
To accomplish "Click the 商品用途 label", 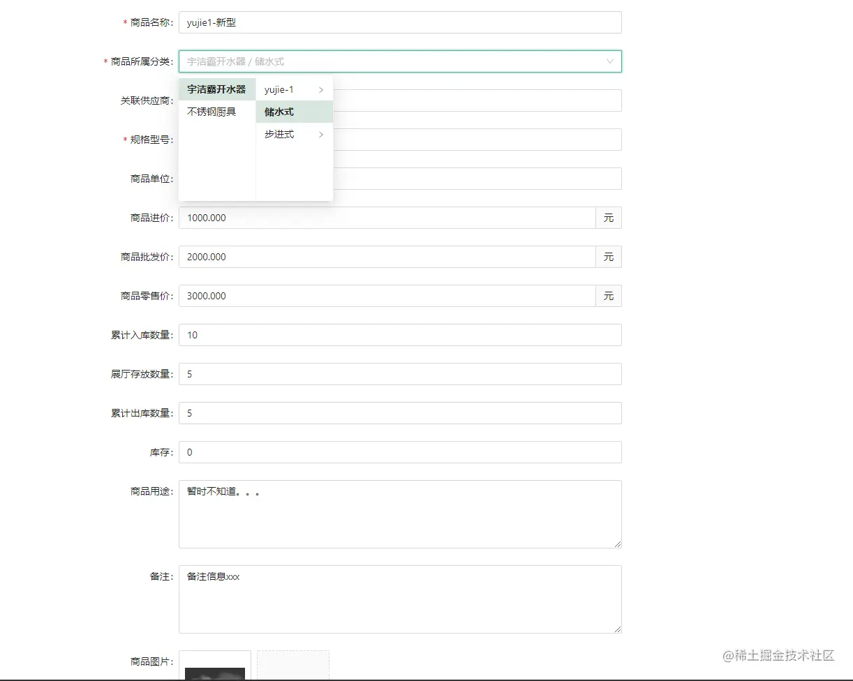I will point(151,491).
